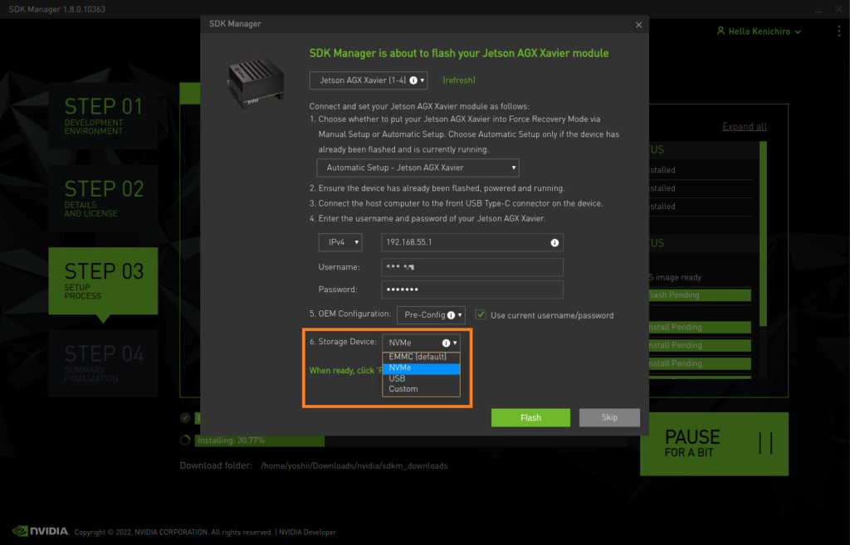Click the green Flash button
Viewport: 850px width, 545px height.
(530, 418)
